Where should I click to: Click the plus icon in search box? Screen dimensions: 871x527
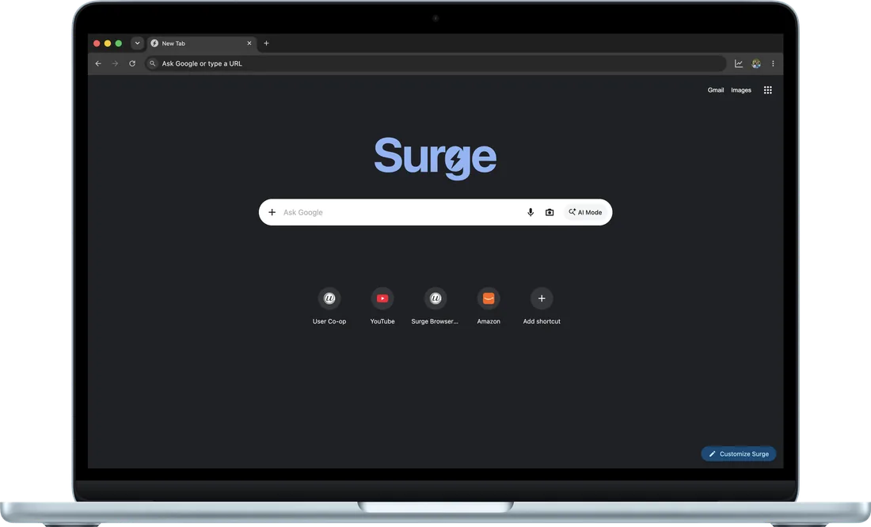(272, 212)
